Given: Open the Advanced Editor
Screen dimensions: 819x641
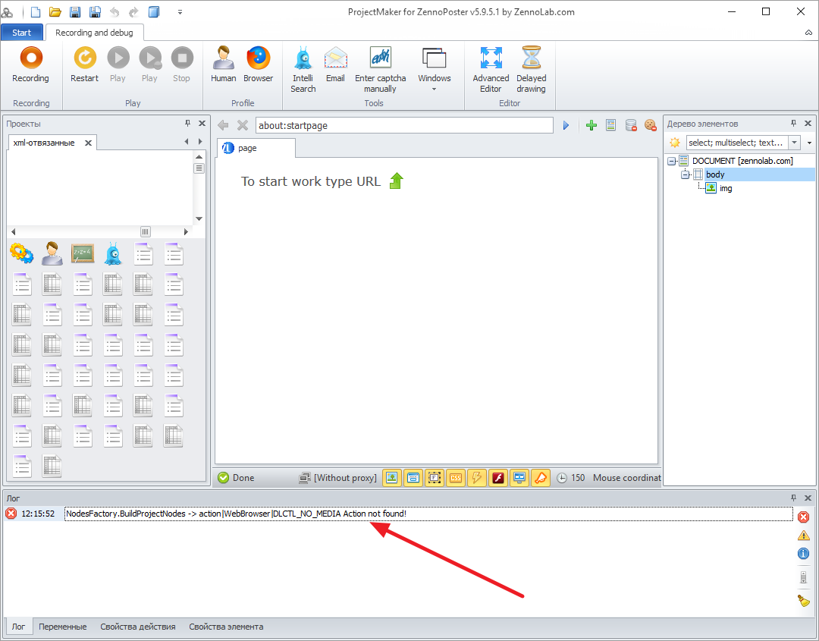Looking at the screenshot, I should (491, 70).
